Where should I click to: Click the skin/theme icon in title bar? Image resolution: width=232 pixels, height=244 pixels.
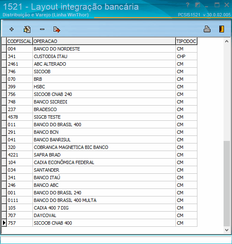pyautogui.click(x=197, y=5)
